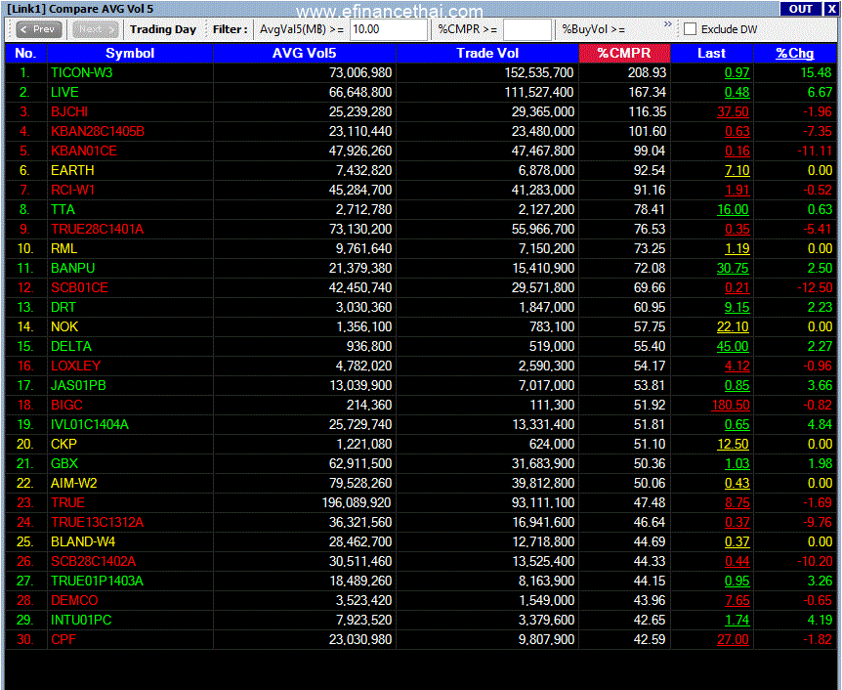The height and width of the screenshot is (690, 842).
Task: Select symbol KBAN28C1405B
Action: coord(98,131)
